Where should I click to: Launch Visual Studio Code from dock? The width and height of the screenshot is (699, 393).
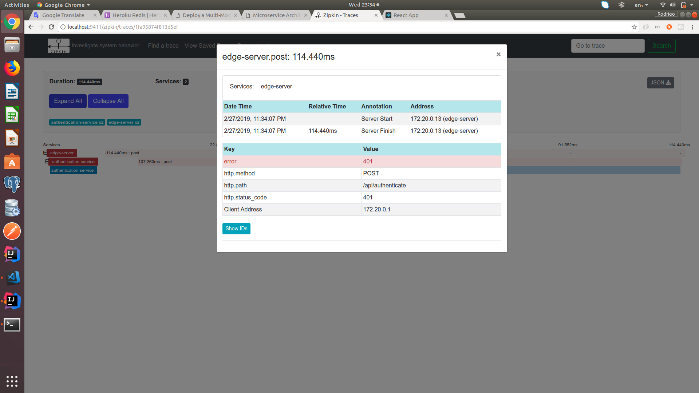click(12, 278)
